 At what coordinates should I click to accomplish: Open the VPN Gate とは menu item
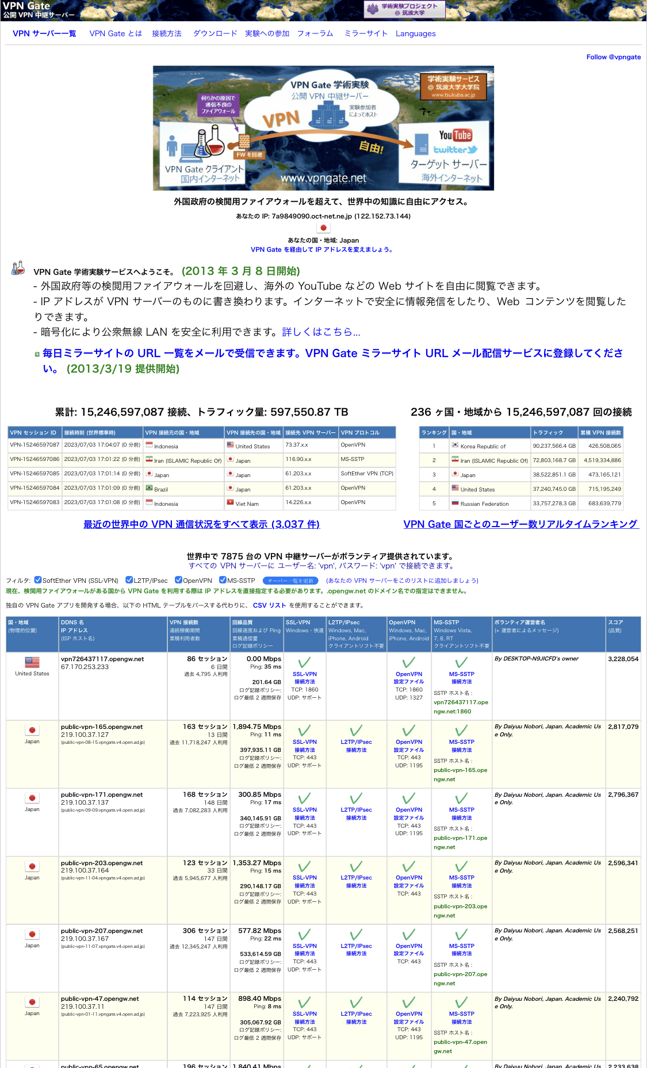(x=116, y=33)
